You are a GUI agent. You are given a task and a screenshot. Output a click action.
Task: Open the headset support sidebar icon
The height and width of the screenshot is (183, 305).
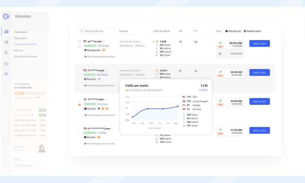(x=6, y=63)
